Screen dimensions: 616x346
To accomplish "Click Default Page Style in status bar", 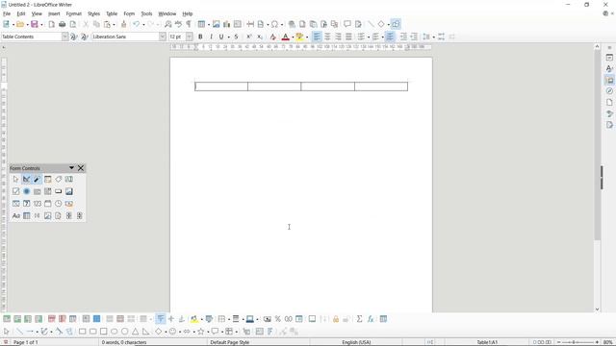I will [230, 342].
